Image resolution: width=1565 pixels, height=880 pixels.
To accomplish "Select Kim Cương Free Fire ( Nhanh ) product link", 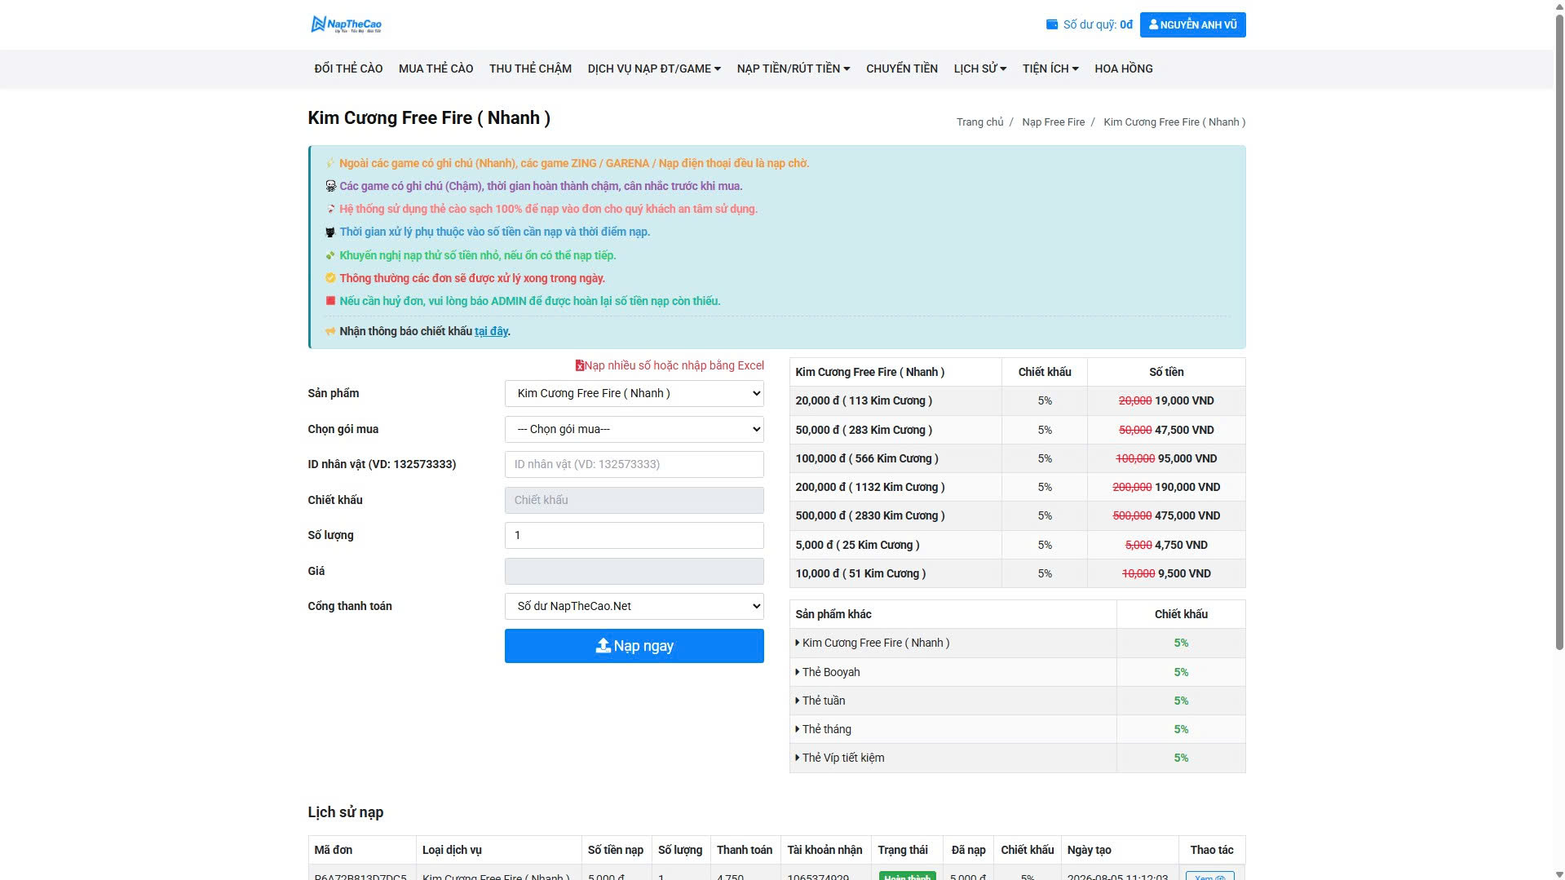I will (875, 643).
